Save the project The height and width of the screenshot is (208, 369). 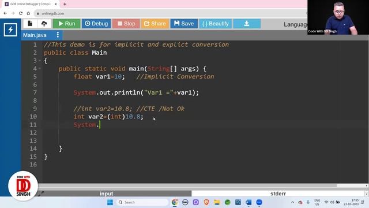[x=184, y=24]
